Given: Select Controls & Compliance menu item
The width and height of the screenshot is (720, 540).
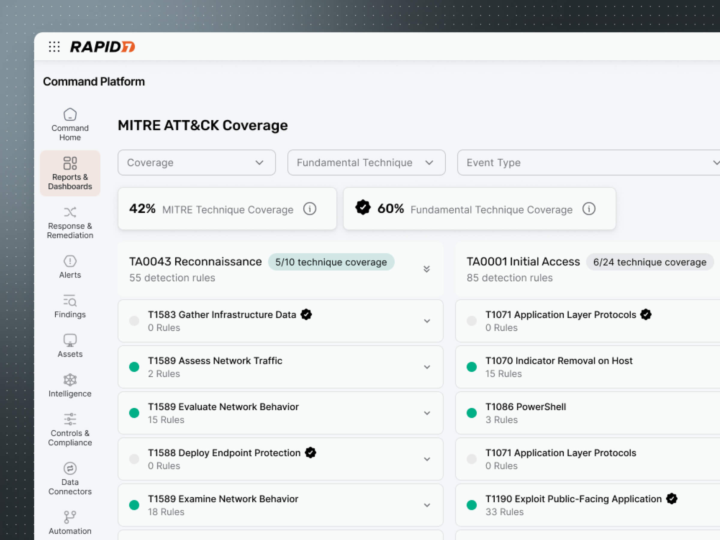Looking at the screenshot, I should [70, 429].
